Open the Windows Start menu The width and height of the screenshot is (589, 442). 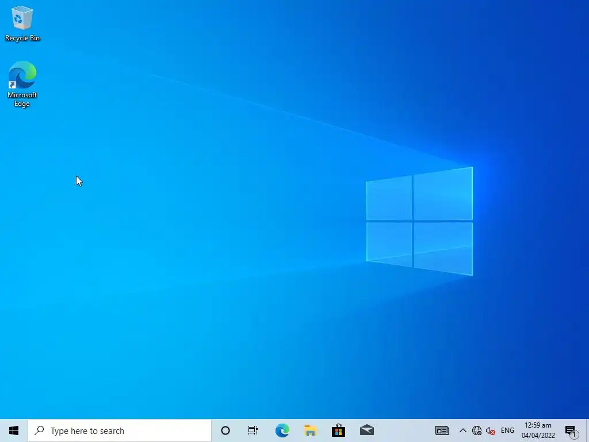point(14,430)
